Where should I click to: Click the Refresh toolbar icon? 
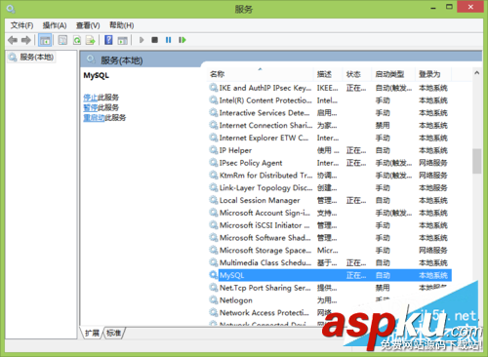click(x=77, y=40)
